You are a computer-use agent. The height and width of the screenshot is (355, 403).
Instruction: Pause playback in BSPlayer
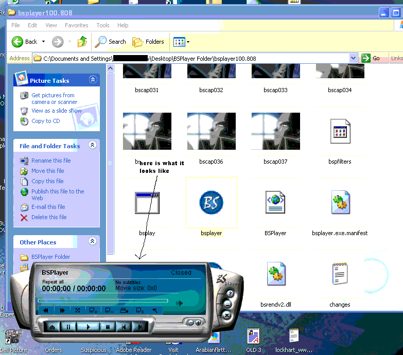point(68,327)
